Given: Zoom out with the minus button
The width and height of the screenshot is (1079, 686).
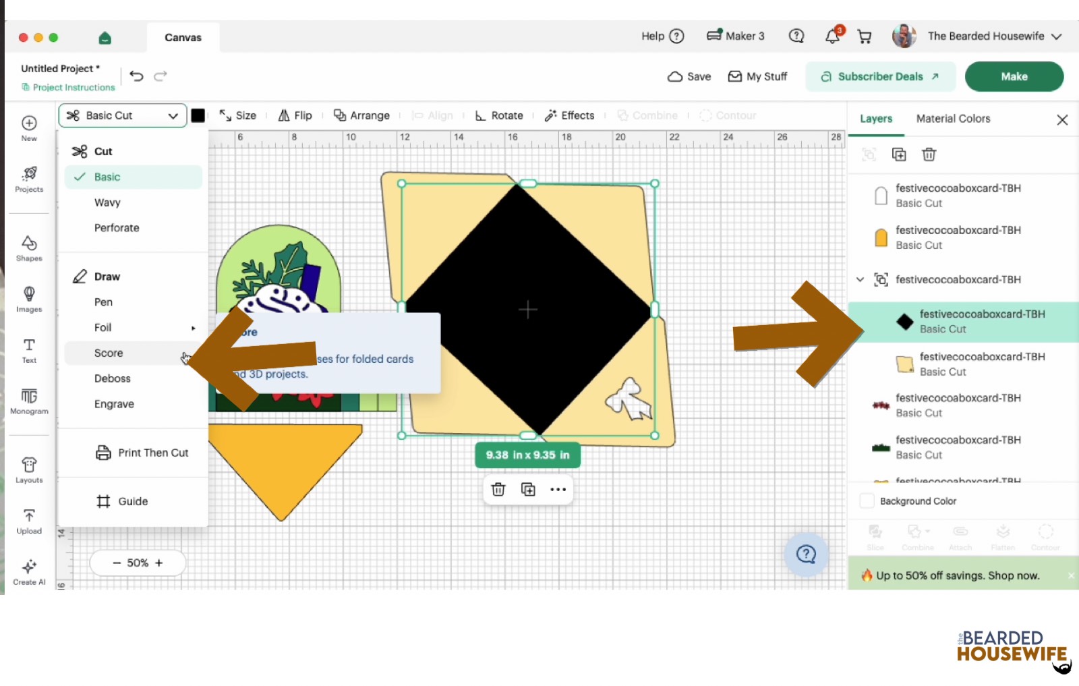Looking at the screenshot, I should 117,563.
